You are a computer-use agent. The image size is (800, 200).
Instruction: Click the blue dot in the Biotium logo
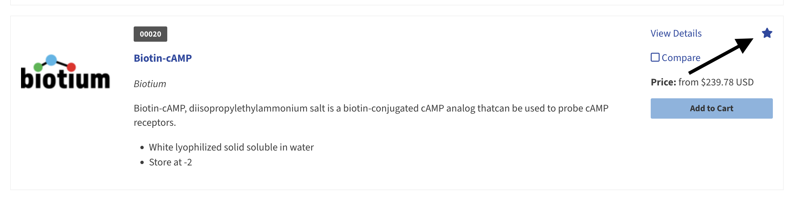[x=51, y=60]
